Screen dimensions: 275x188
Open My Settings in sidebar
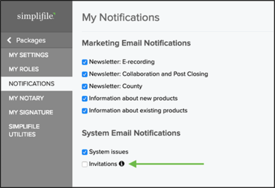tap(37, 55)
